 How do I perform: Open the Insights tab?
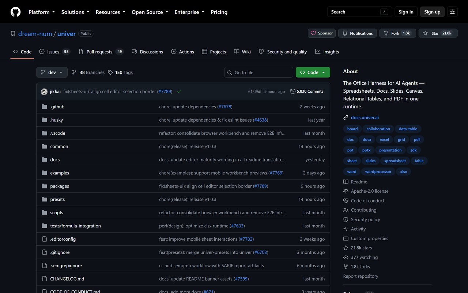[x=327, y=52]
